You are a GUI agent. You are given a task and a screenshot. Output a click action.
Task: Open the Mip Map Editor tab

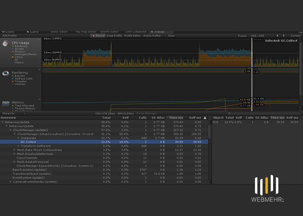point(86,32)
